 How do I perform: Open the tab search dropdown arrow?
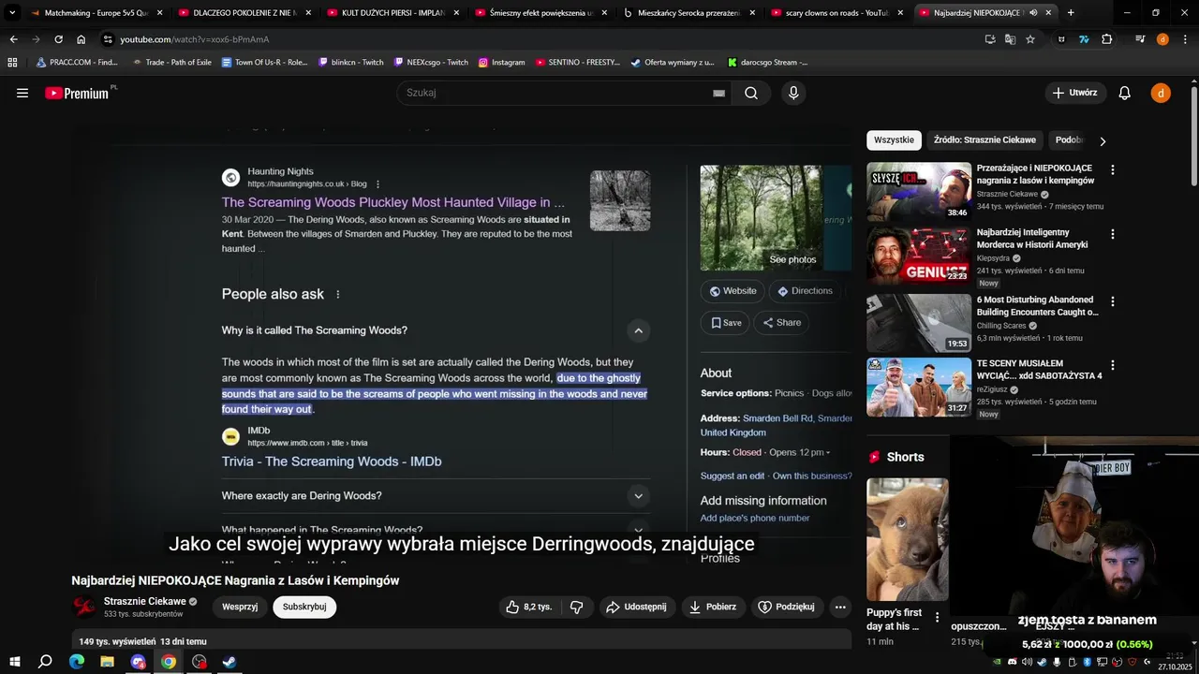click(12, 13)
